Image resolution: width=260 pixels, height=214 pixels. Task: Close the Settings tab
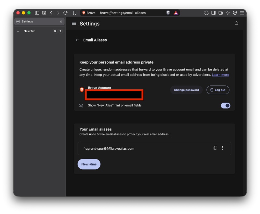[x=61, y=21]
